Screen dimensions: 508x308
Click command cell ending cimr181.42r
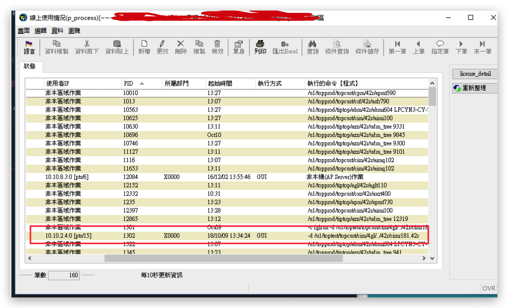[363, 235]
